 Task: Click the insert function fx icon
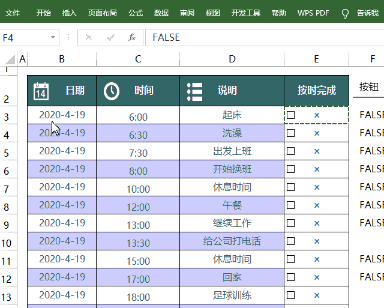[x=132, y=37]
